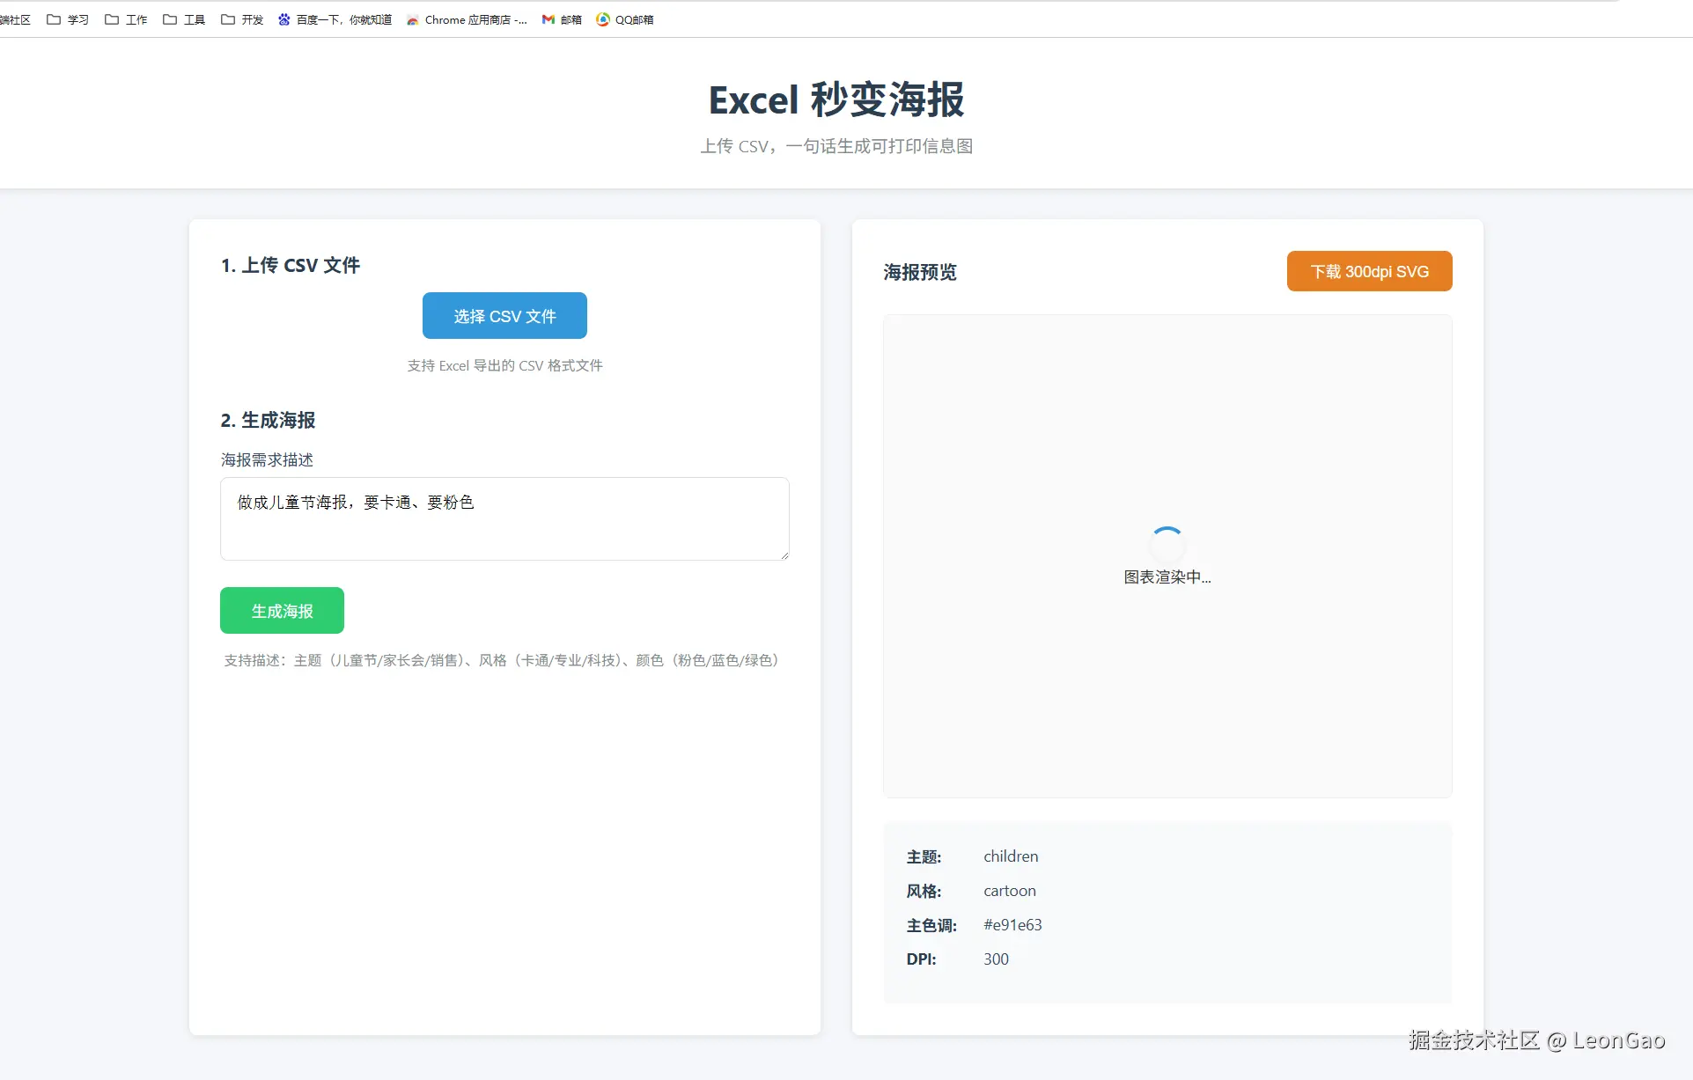Click the 主色调 value #e91e63

(x=1012, y=925)
